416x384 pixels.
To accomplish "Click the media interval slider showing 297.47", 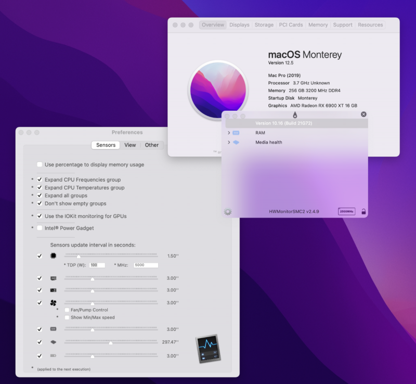I will [111, 342].
